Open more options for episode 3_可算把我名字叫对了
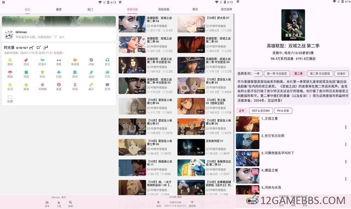This screenshot has height=209, width=351. (x=346, y=162)
